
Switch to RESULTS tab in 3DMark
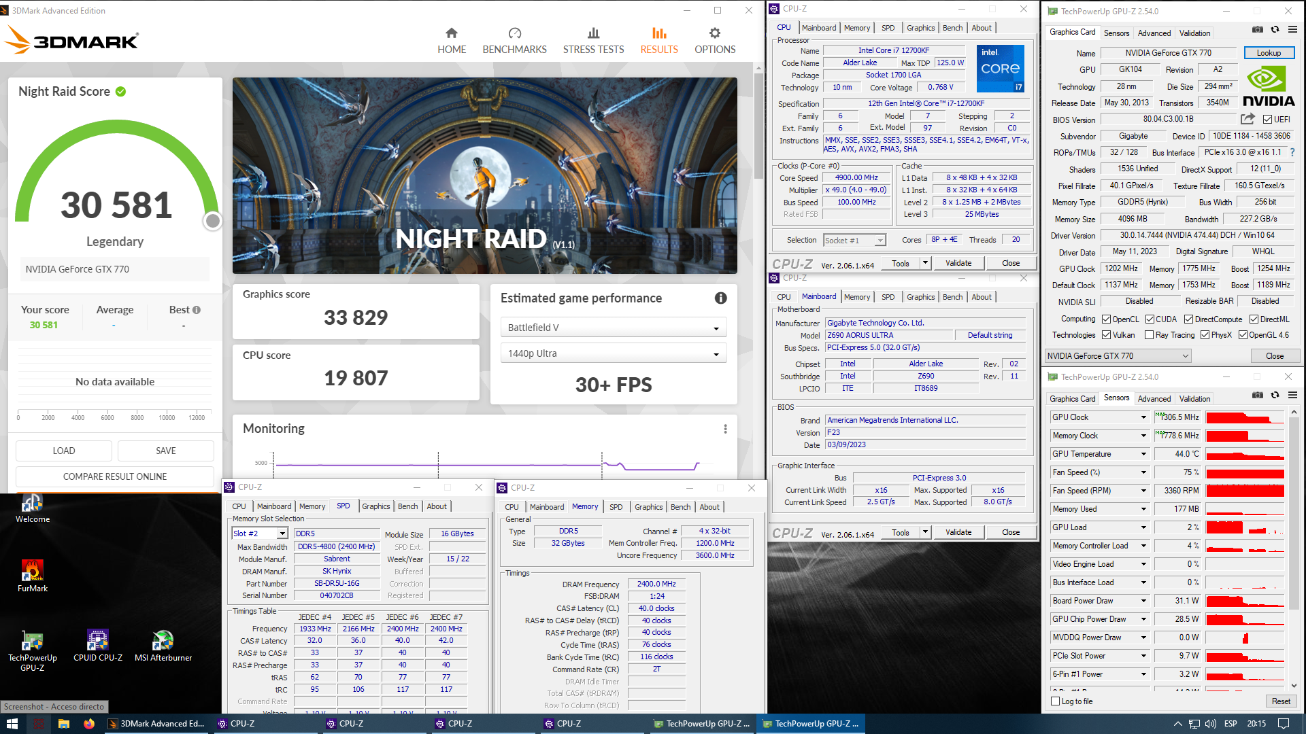pos(659,41)
